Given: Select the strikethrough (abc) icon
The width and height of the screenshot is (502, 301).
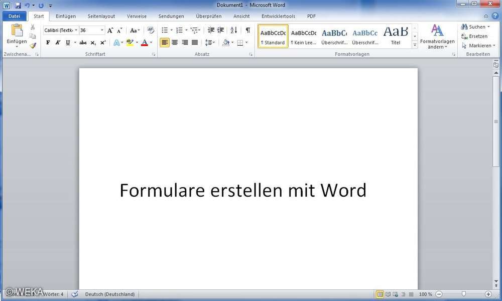Looking at the screenshot, I should 82,42.
